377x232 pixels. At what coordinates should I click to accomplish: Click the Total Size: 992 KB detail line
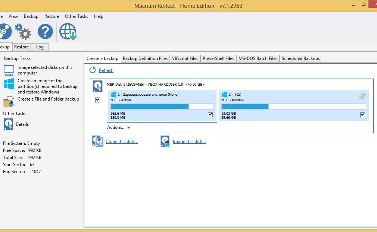pos(22,158)
